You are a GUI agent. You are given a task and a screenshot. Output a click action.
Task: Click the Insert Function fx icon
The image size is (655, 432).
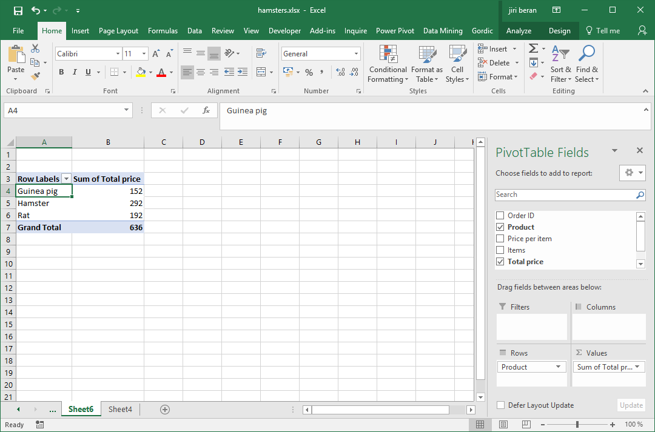click(206, 111)
